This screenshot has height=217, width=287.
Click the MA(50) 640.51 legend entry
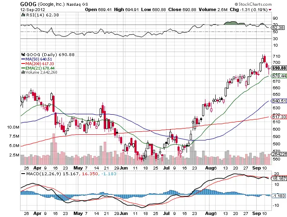(36, 59)
